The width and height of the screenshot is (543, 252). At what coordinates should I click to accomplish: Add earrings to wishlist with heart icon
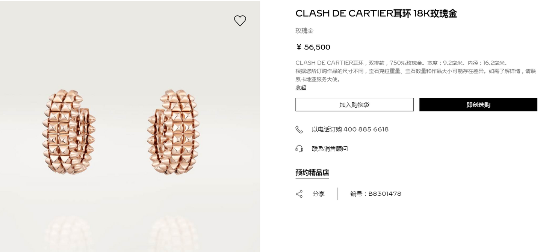[240, 21]
